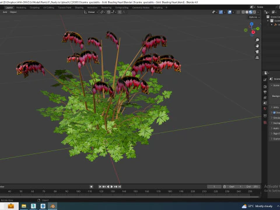Viewport: 280px width, 210px height.
Task: Open the Output properties tab
Action: (265, 92)
